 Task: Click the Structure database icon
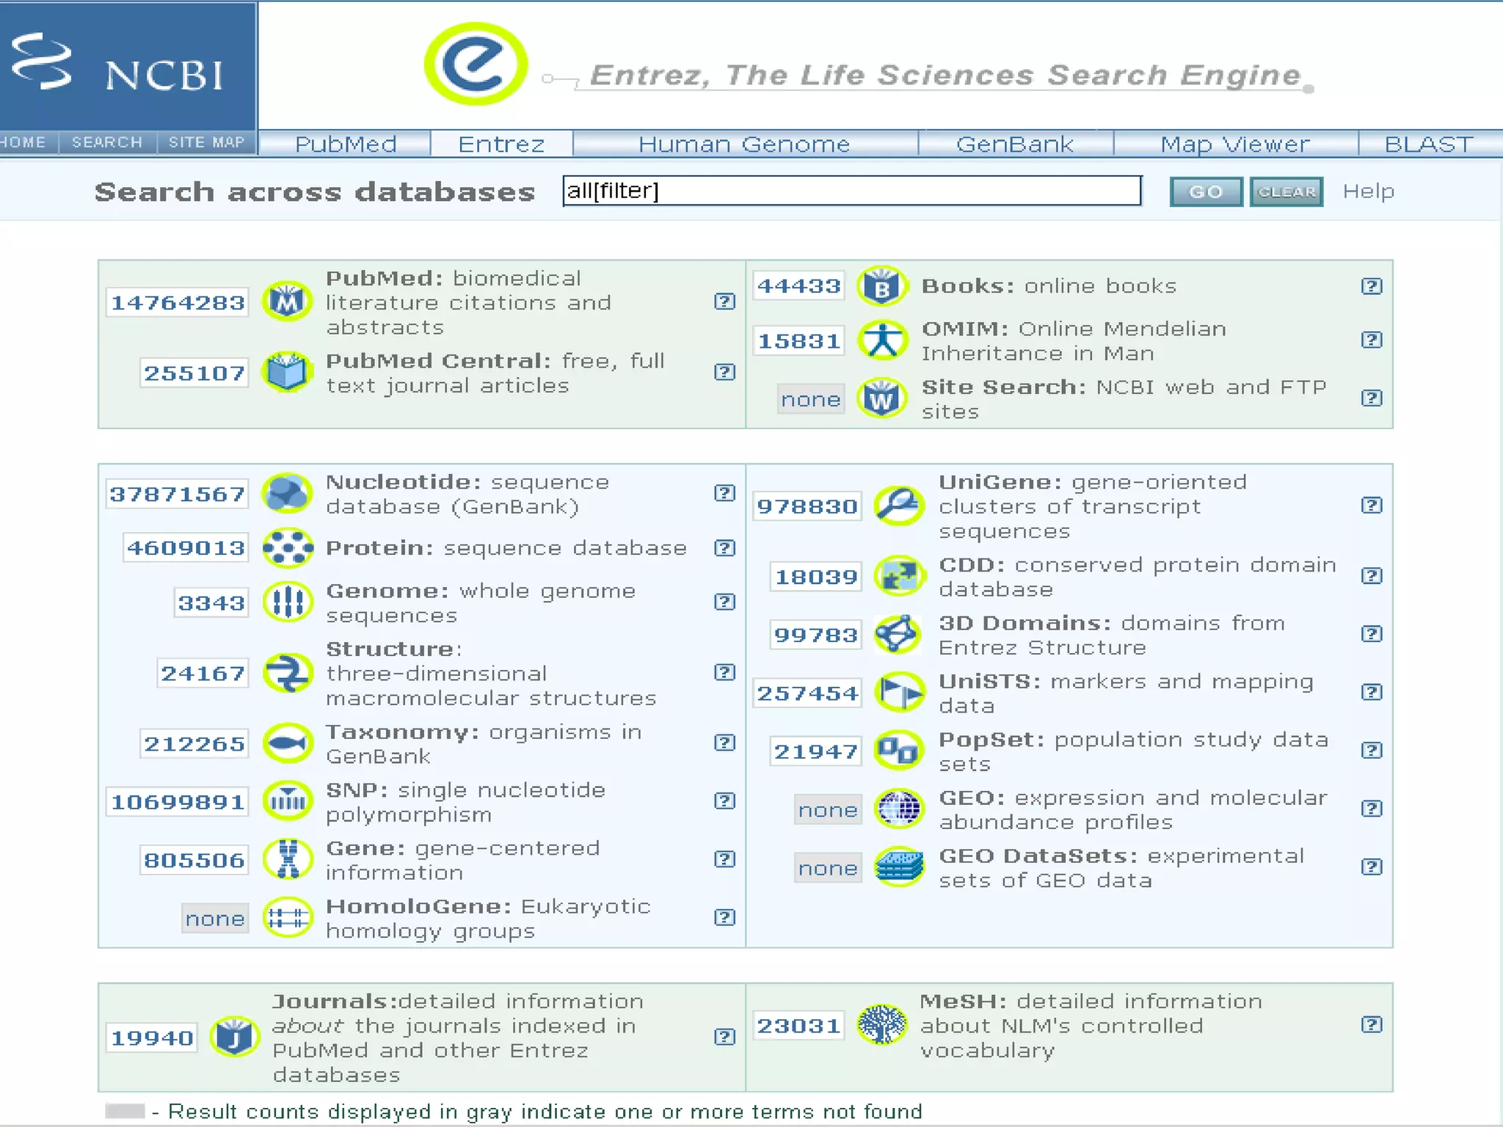coord(287,673)
